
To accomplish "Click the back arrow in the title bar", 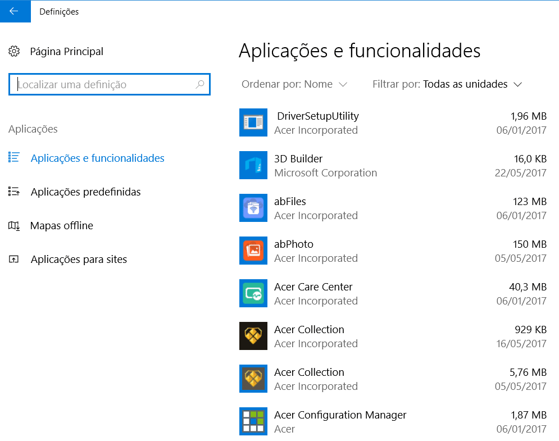I will coord(15,11).
